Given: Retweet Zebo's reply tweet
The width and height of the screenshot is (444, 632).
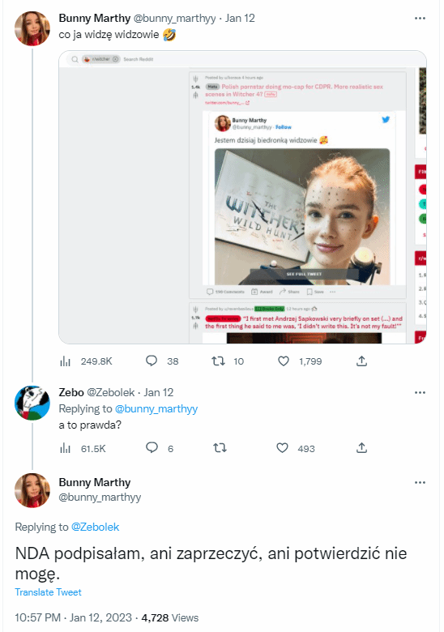Looking at the screenshot, I should tap(220, 448).
